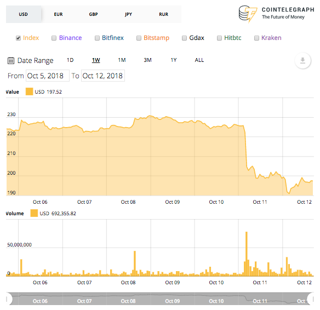Enable the Kraken checkbox
The height and width of the screenshot is (310, 320).
pos(256,38)
